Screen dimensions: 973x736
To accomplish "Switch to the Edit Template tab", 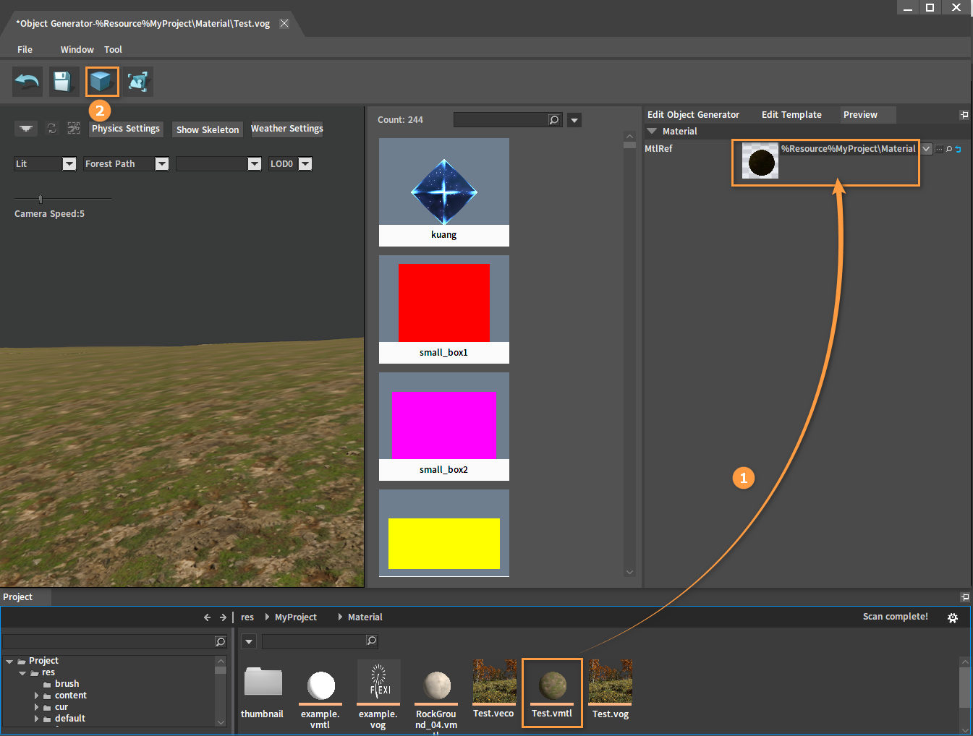I will (791, 115).
